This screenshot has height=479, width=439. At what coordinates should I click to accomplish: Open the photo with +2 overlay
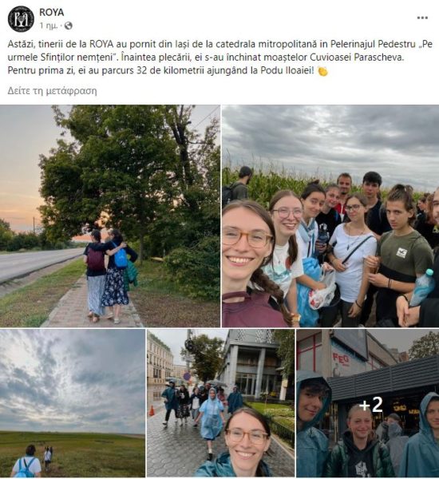(368, 403)
